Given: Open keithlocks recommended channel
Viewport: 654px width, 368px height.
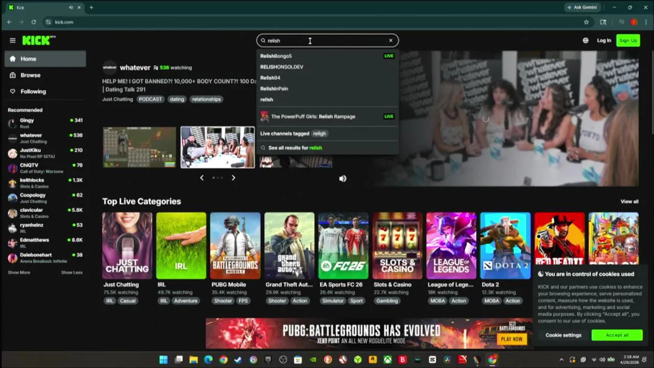Looking at the screenshot, I should point(45,182).
